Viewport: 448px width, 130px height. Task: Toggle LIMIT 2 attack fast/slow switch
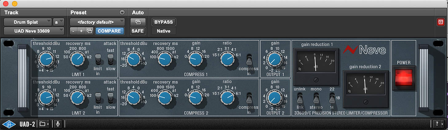pos(110,98)
